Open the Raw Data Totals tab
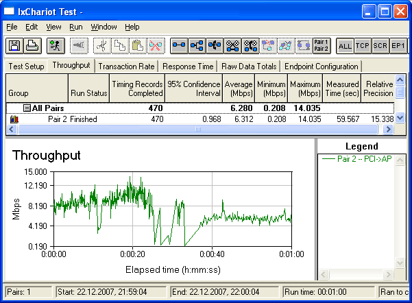The height and width of the screenshot is (303, 412). (x=249, y=66)
